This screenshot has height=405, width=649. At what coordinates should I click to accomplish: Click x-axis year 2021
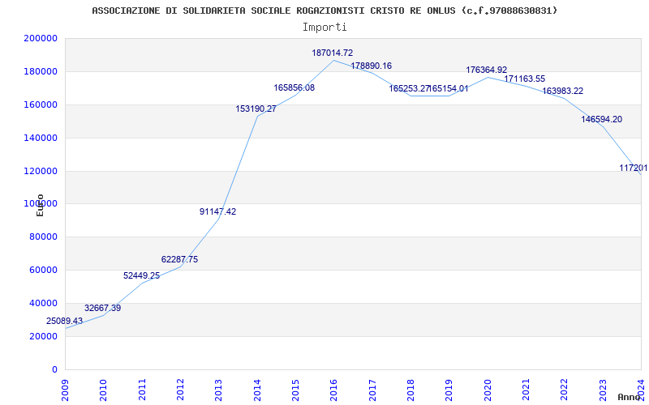click(x=526, y=390)
